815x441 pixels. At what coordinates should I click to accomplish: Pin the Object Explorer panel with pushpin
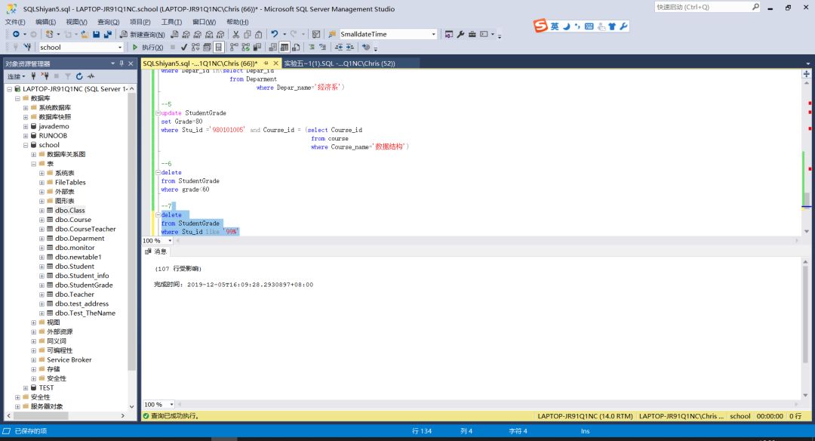(121, 63)
